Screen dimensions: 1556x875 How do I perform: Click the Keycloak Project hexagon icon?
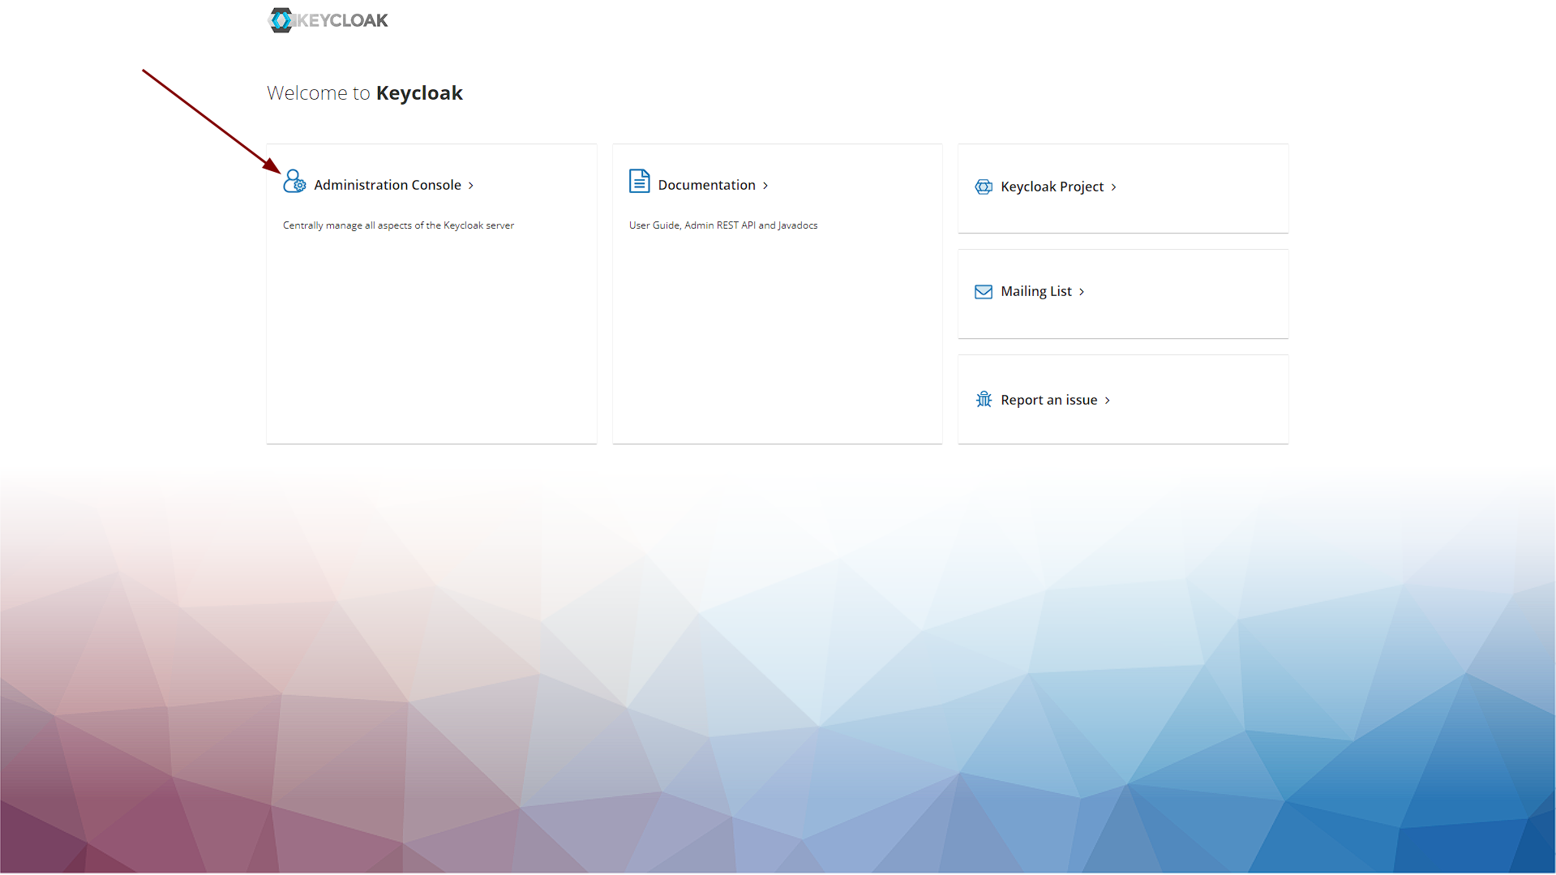(984, 187)
